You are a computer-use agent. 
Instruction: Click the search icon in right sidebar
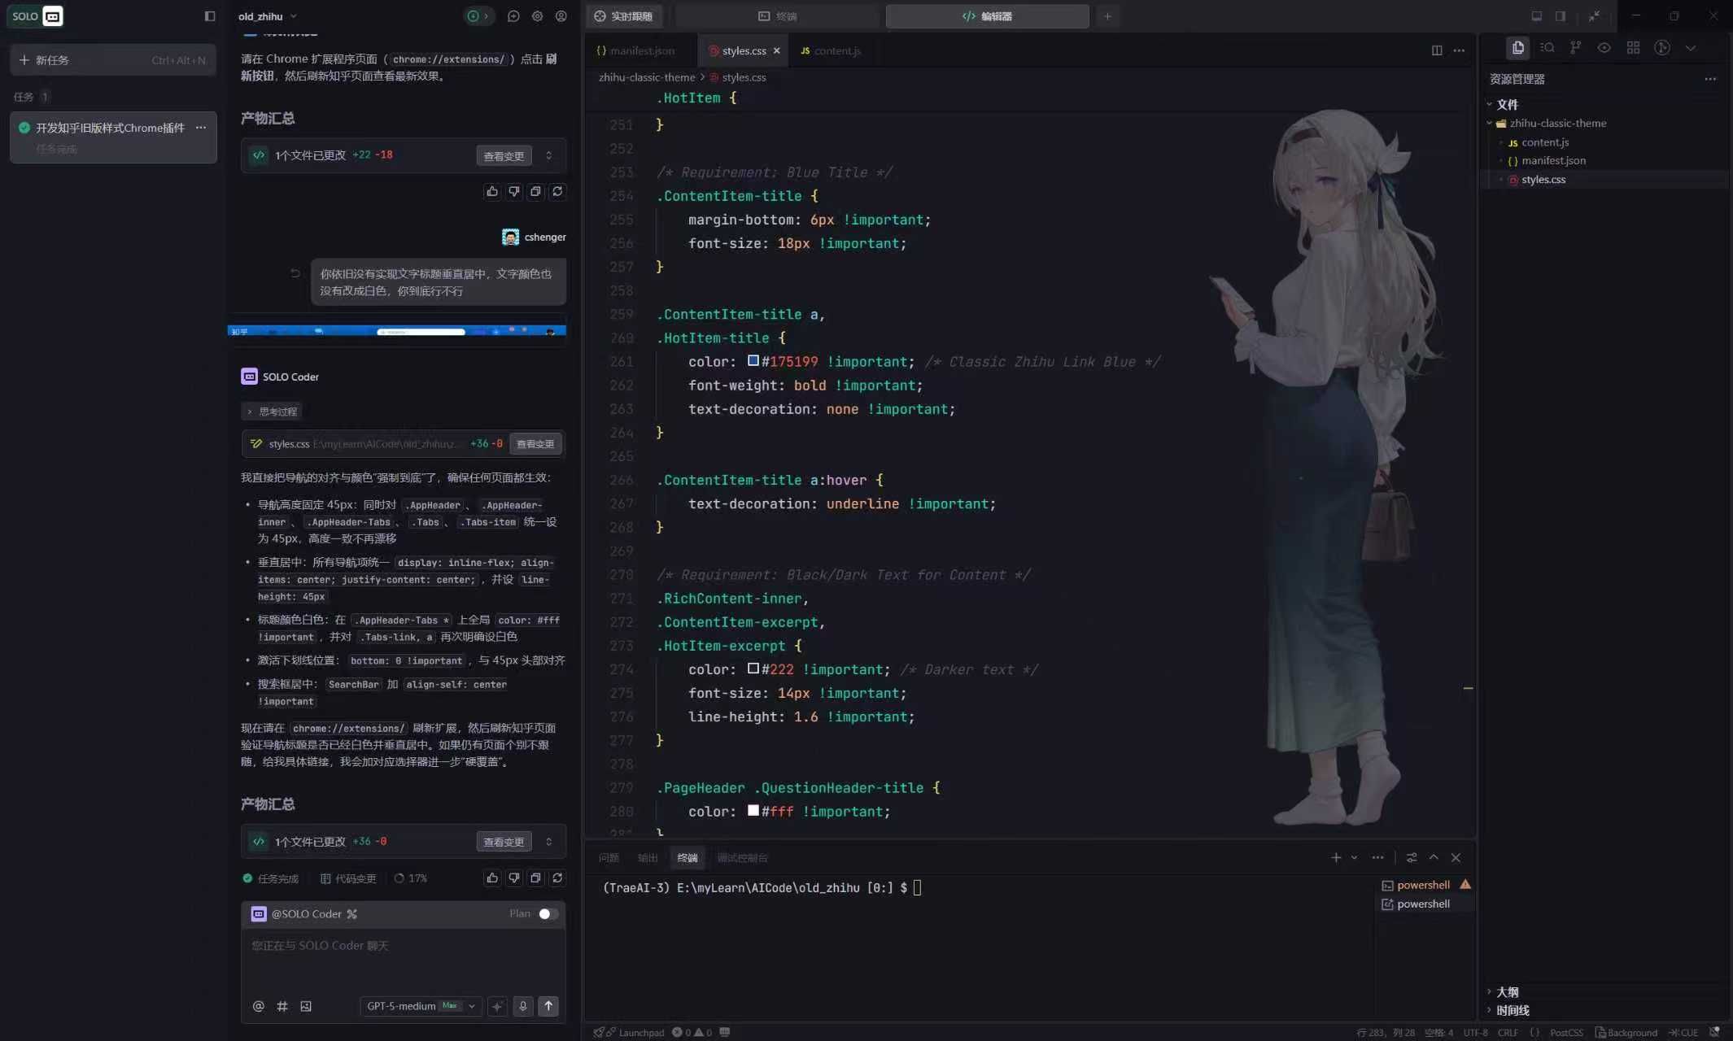1547,48
